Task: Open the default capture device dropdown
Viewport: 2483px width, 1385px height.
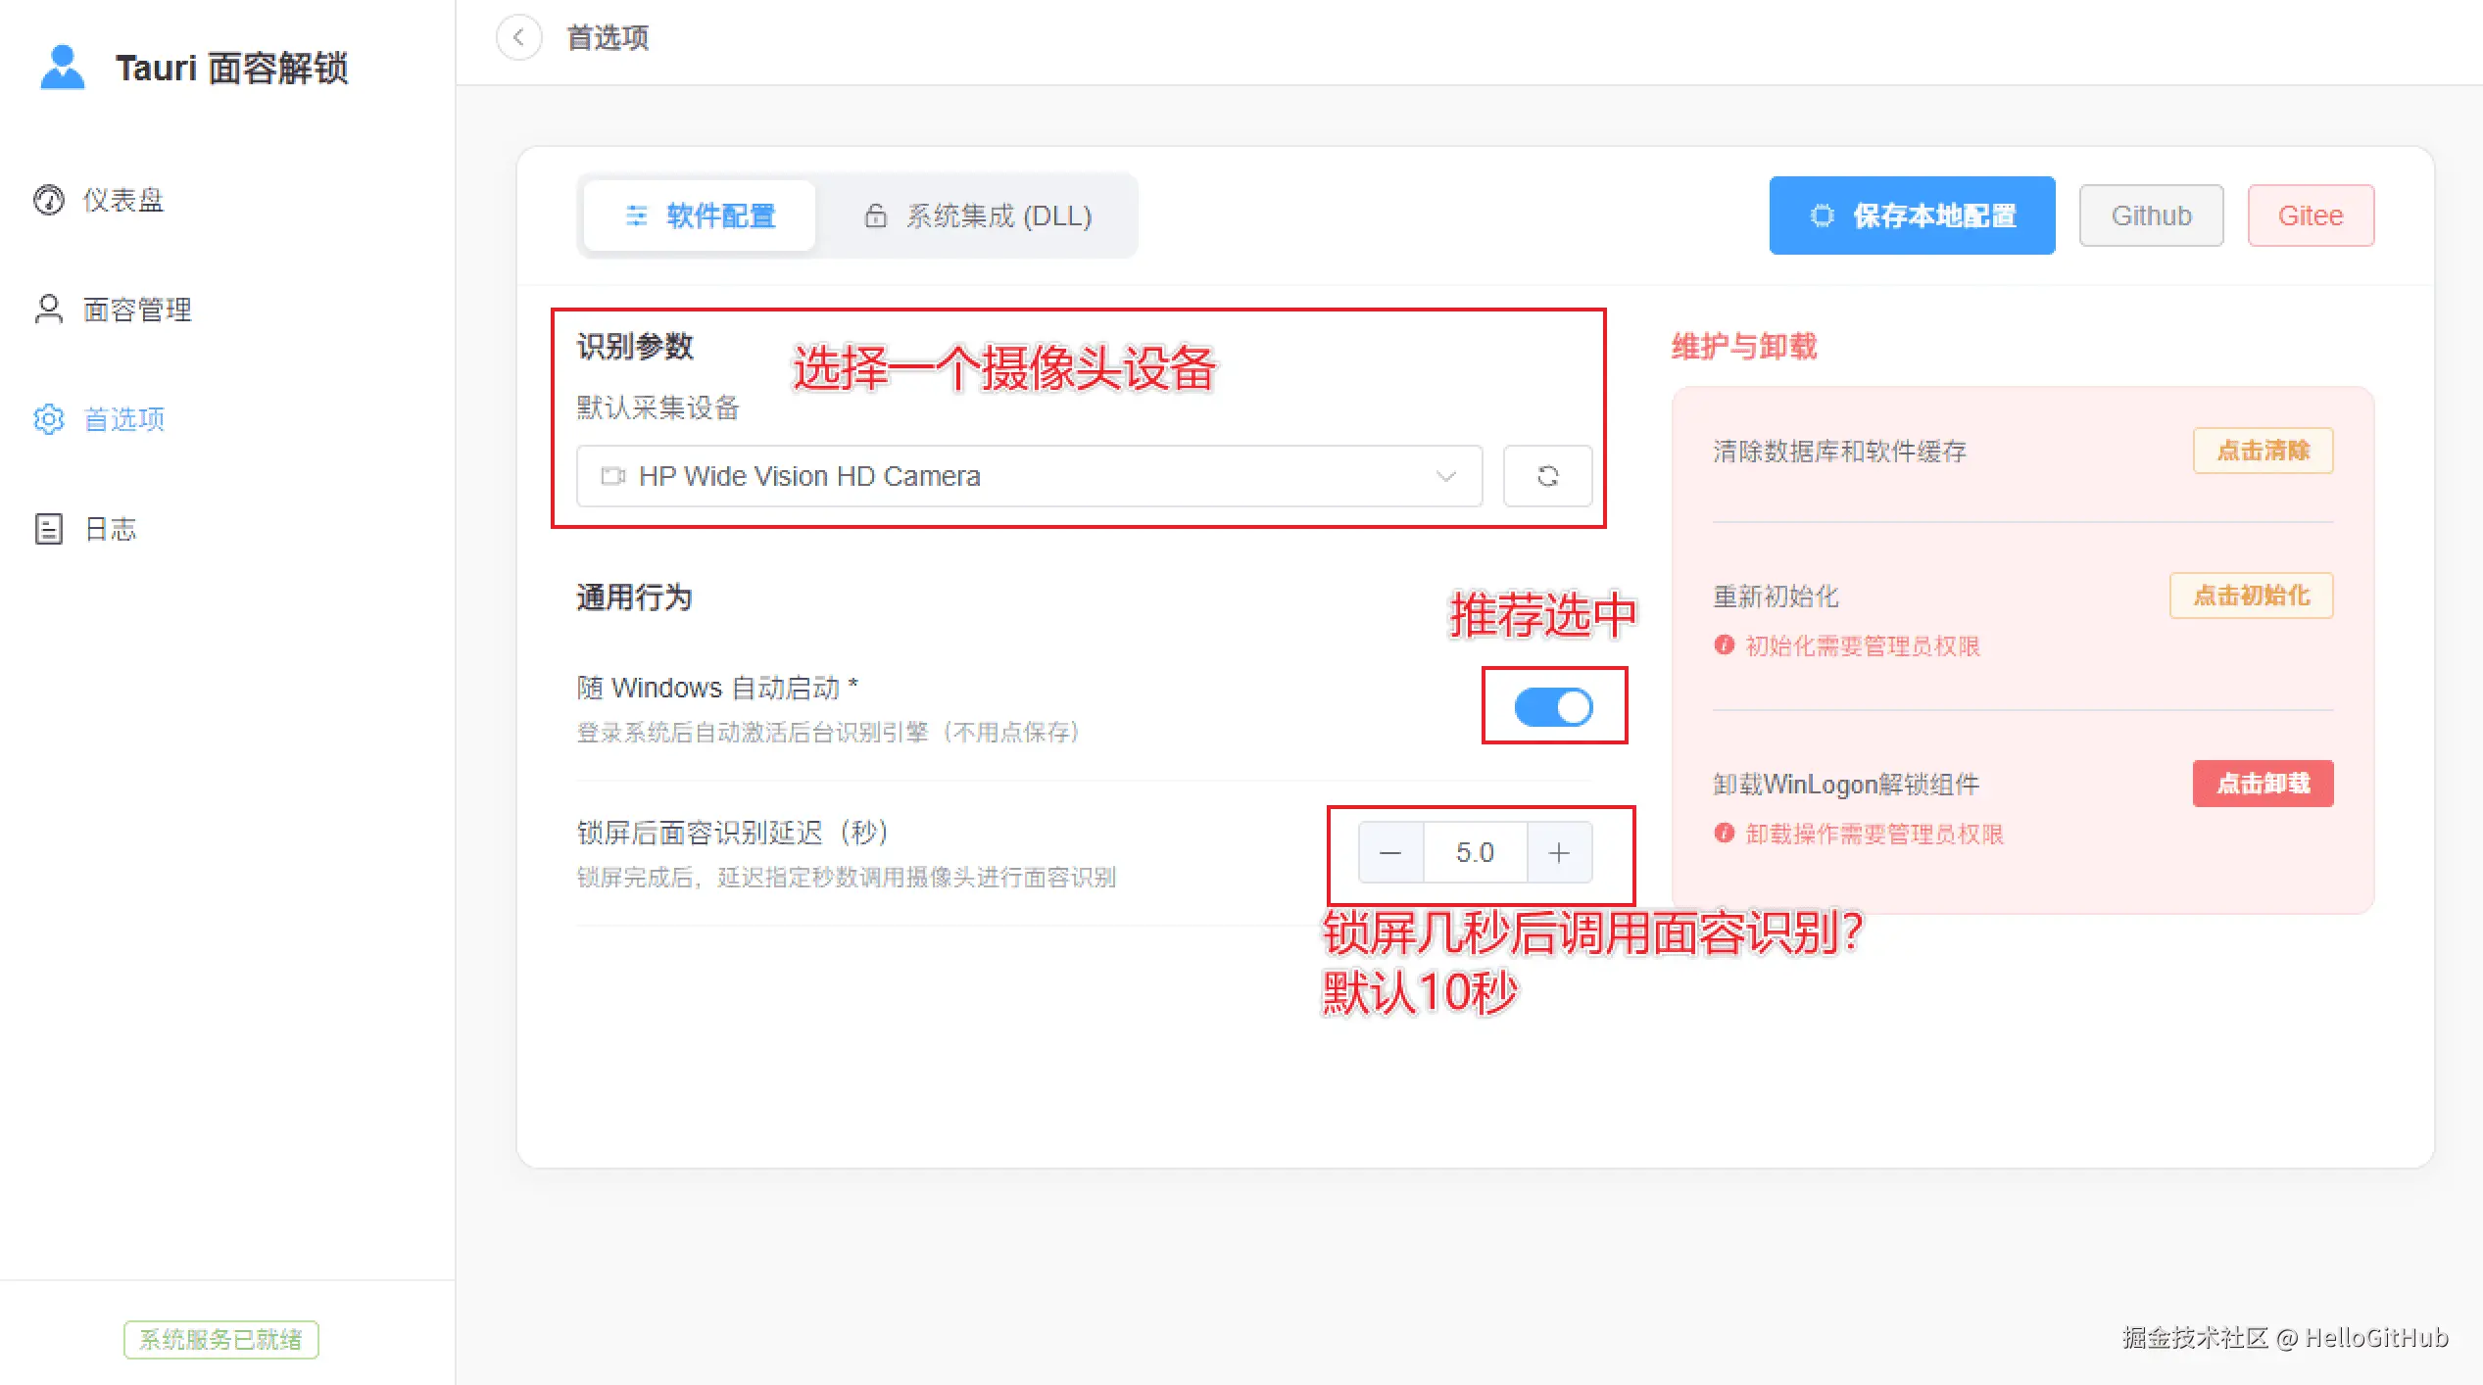Action: click(x=1027, y=476)
